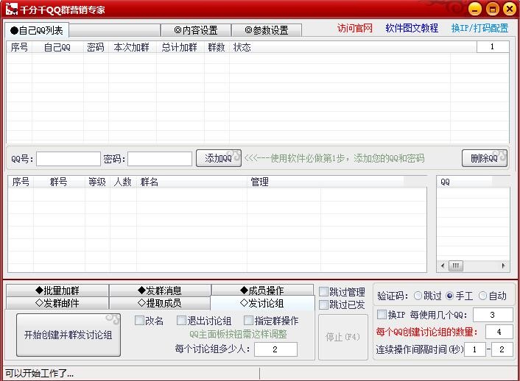The image size is (520, 381).
Task: Open the 参数设置 tab
Action: click(267, 30)
